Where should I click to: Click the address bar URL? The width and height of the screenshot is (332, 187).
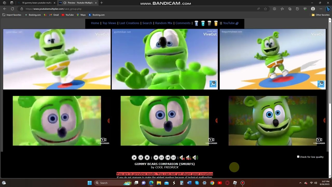[53, 9]
